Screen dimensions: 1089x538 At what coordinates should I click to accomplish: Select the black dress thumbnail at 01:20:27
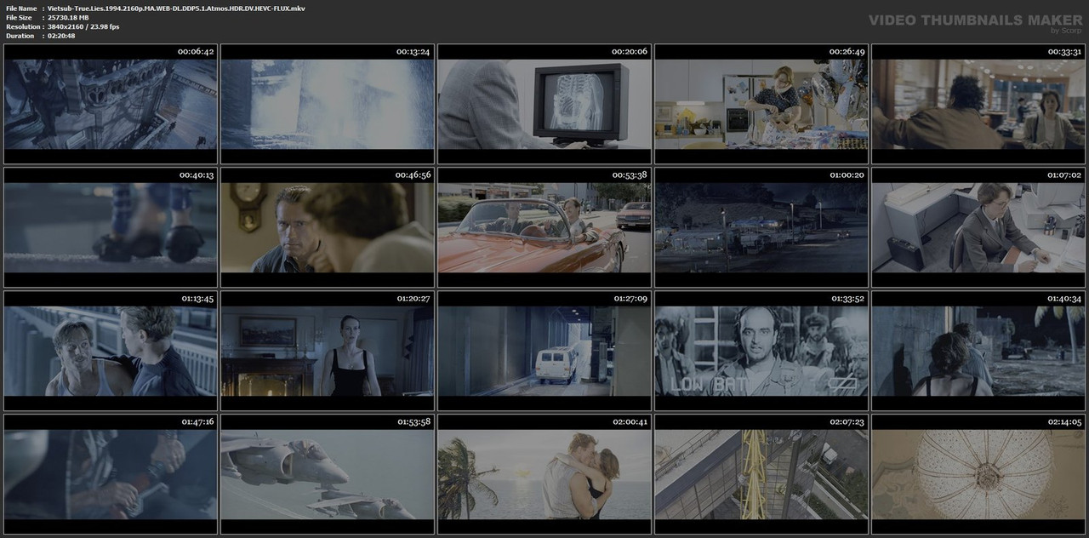tap(328, 351)
